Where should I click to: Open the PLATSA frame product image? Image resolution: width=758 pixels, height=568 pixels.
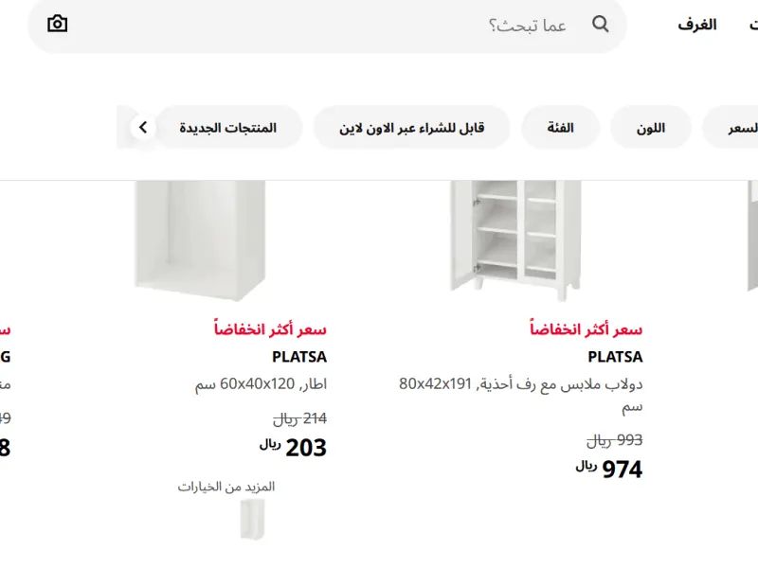point(200,240)
